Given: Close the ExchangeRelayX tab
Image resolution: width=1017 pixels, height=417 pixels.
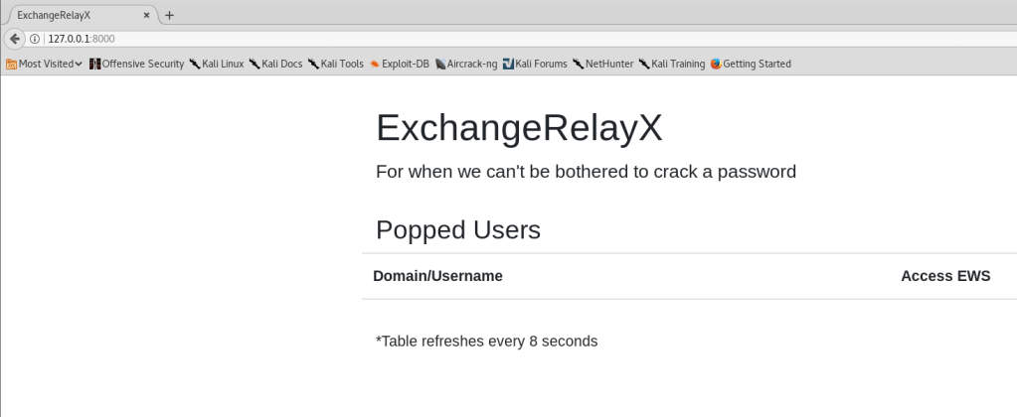Looking at the screenshot, I should coord(147,14).
